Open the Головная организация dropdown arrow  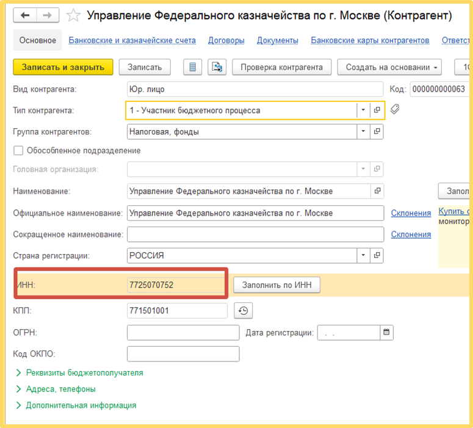pyautogui.click(x=363, y=169)
